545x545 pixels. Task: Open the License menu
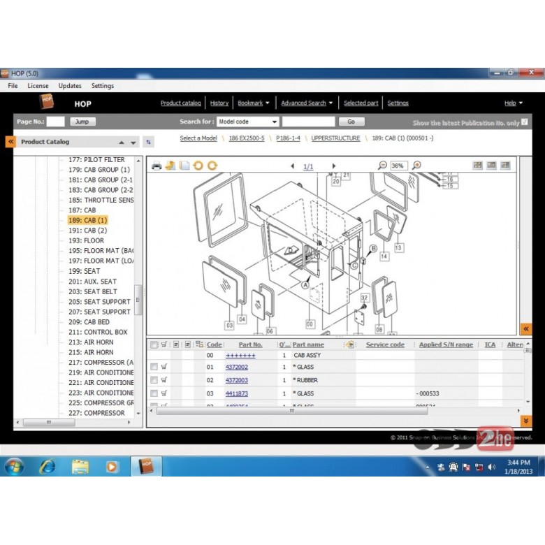[38, 86]
